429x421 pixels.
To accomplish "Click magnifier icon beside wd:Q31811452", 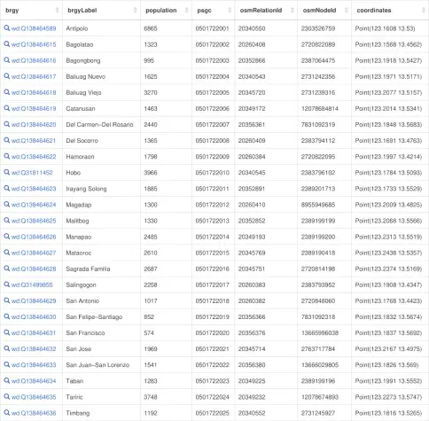I will 6,172.
